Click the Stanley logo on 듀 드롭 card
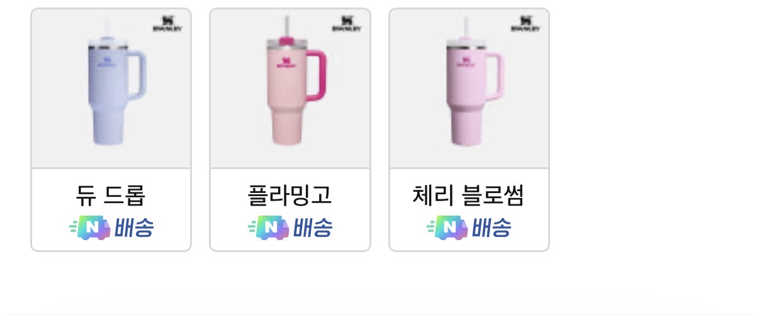The height and width of the screenshot is (315, 759). 167,25
